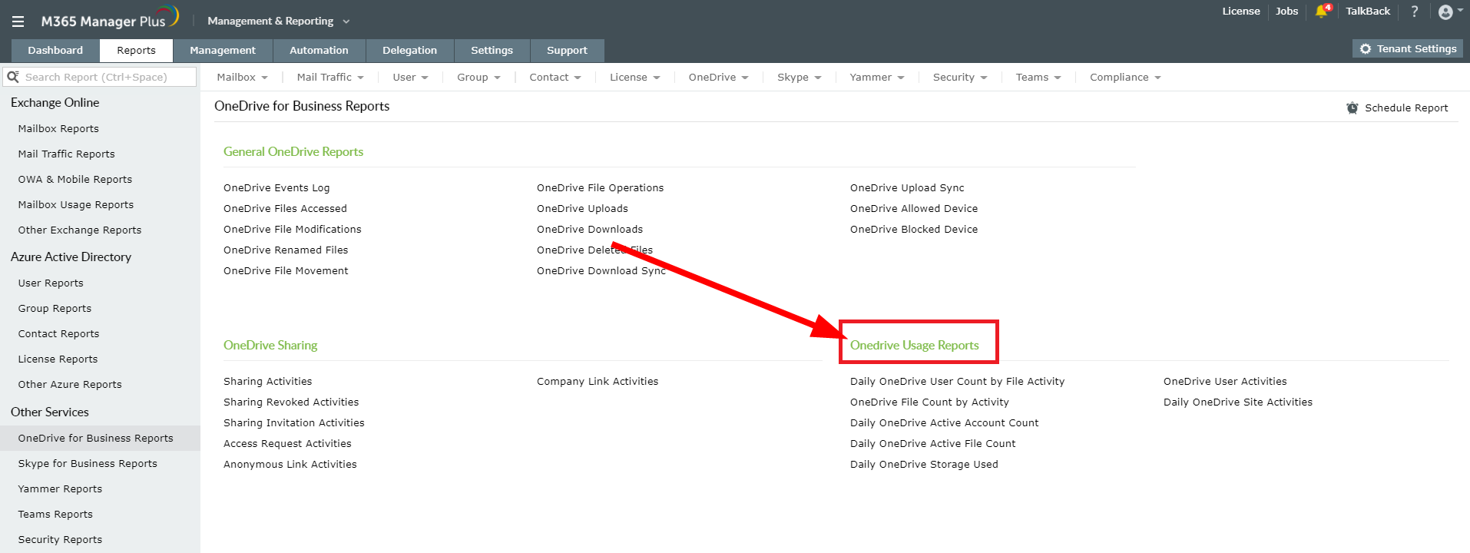
Task: Expand the Security report dropdown
Action: click(960, 78)
